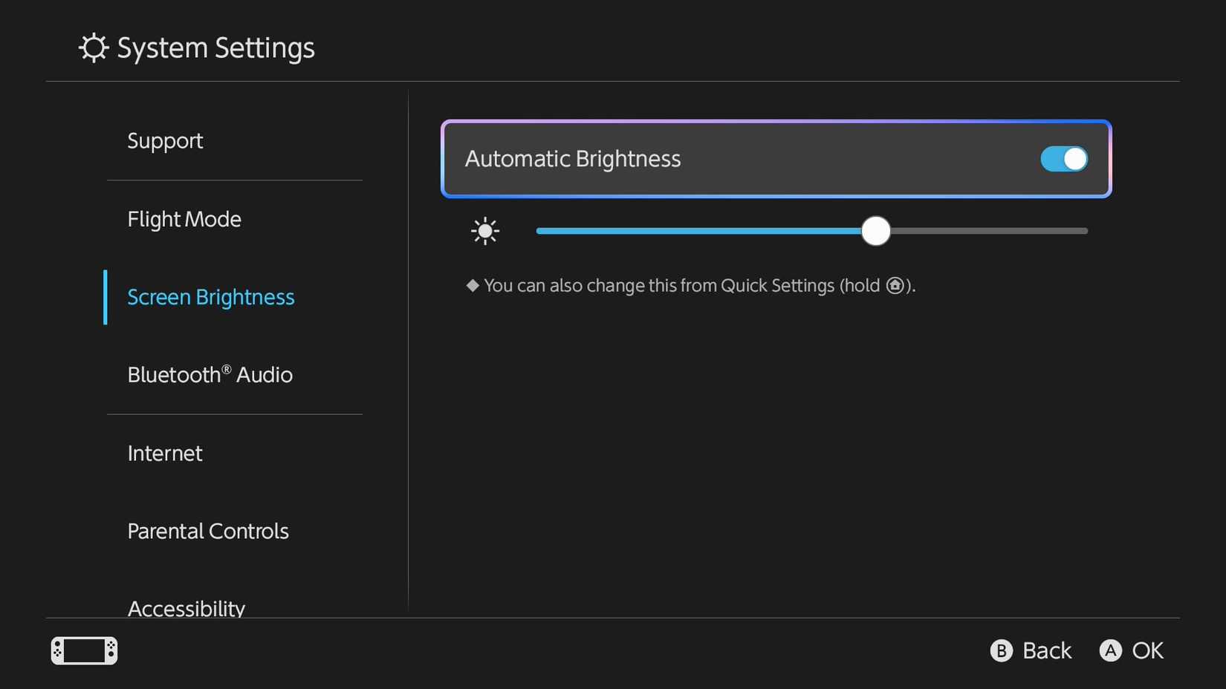The height and width of the screenshot is (689, 1226).
Task: Click the sun brightness icon
Action: tap(484, 231)
